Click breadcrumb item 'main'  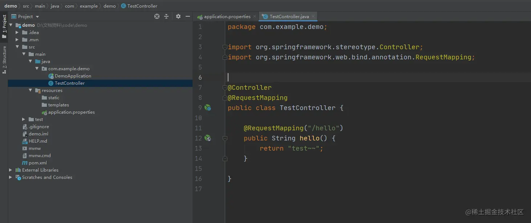40,6
